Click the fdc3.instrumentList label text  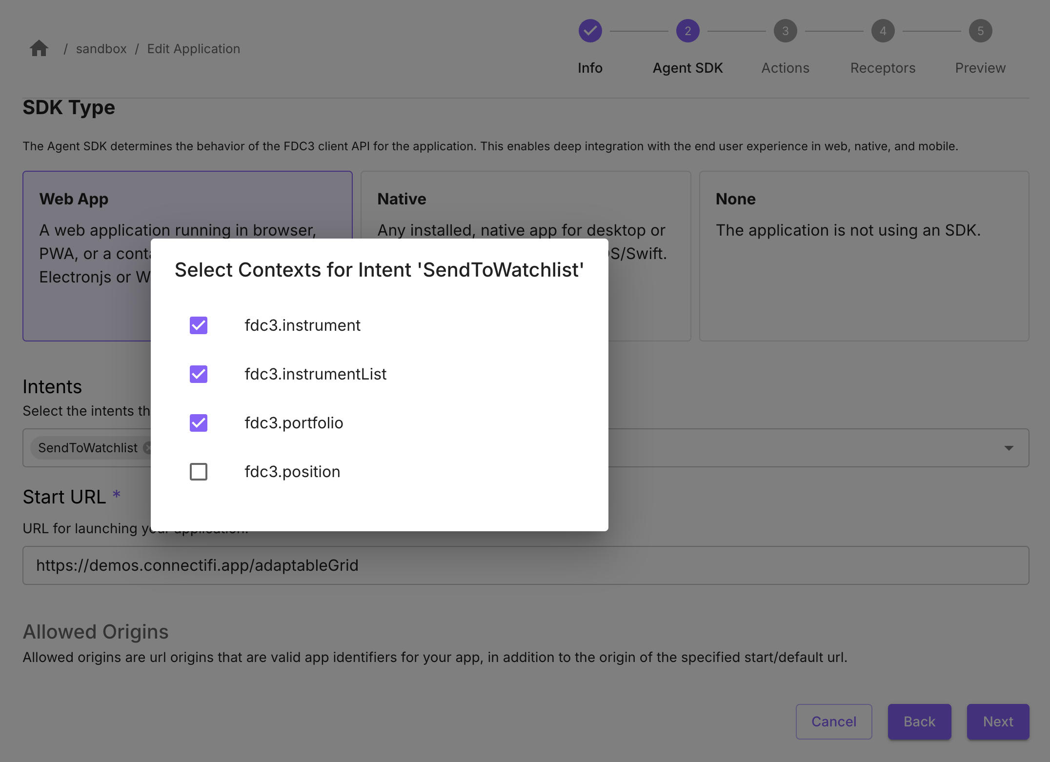(316, 374)
